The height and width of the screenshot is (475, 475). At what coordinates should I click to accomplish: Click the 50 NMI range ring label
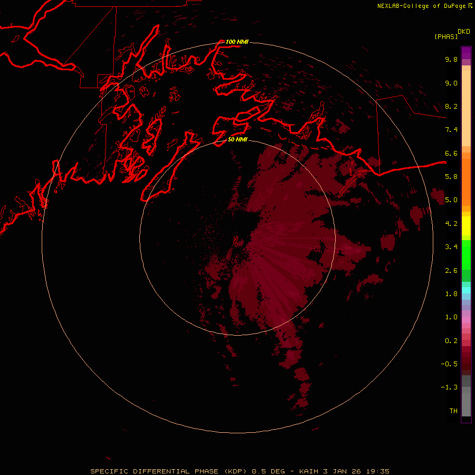click(x=237, y=139)
